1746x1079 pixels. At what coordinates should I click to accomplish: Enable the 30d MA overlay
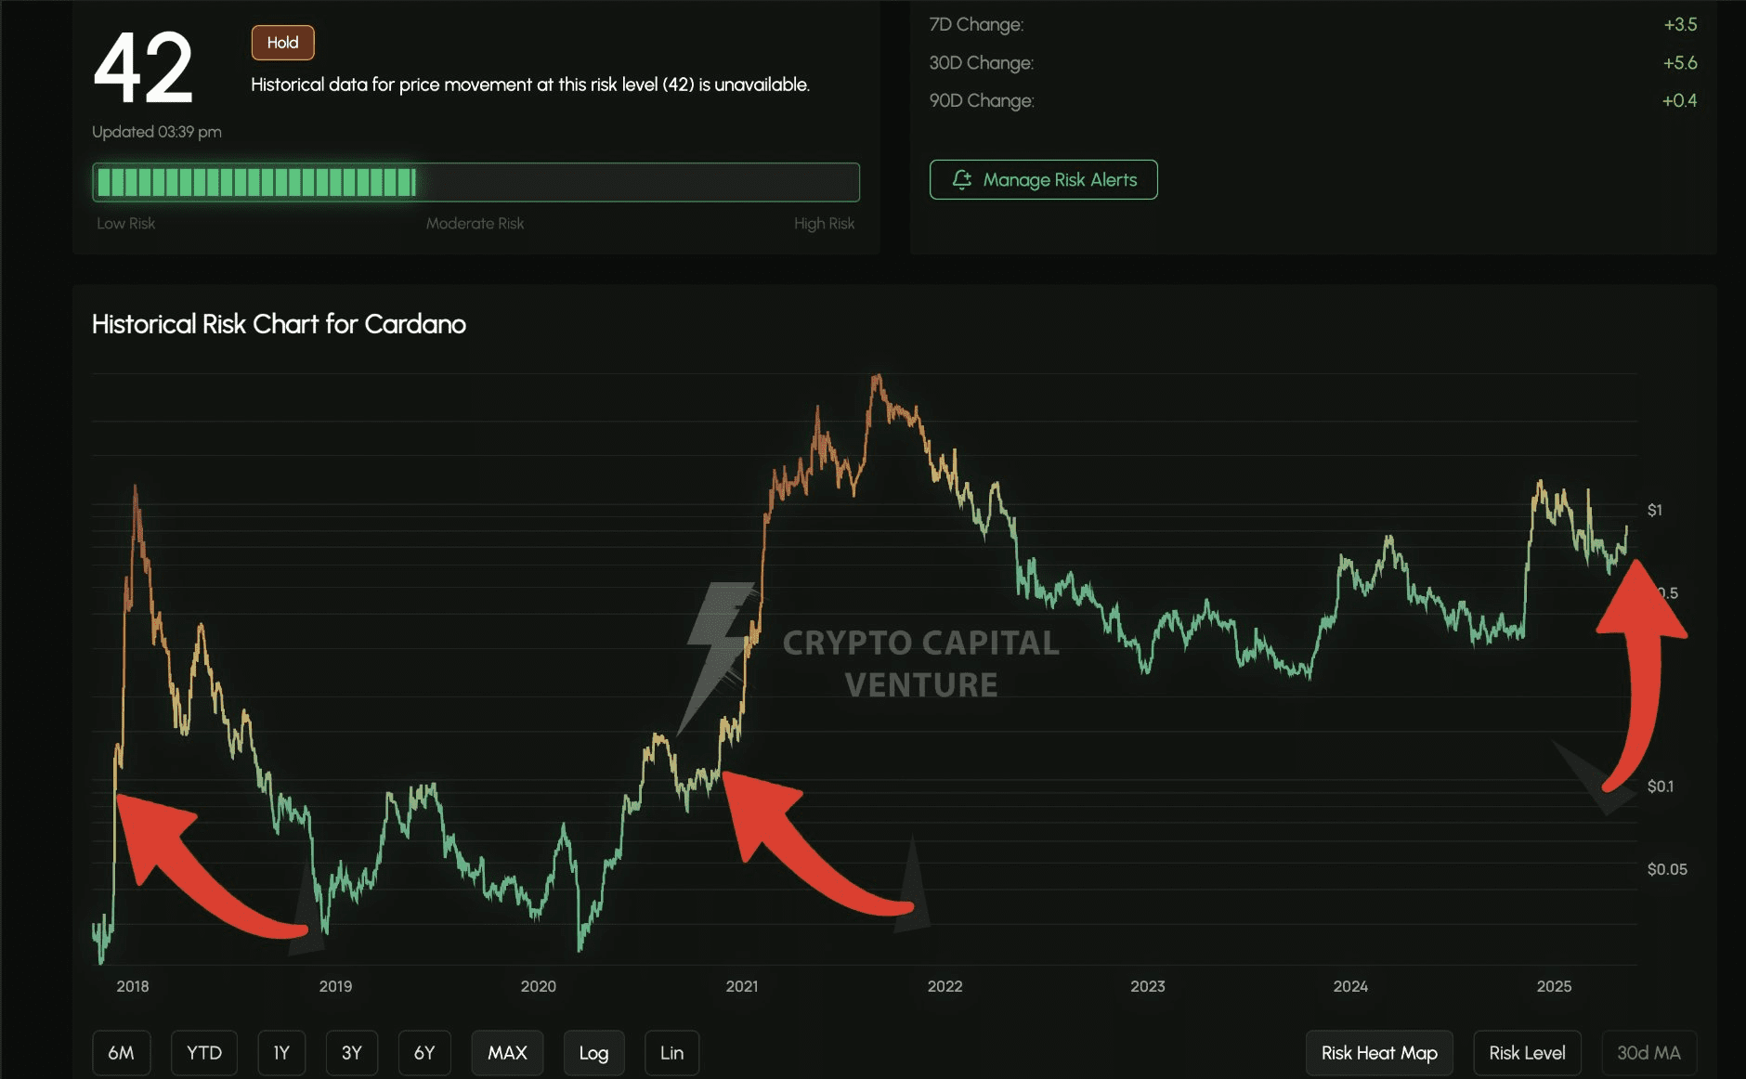1649,1052
